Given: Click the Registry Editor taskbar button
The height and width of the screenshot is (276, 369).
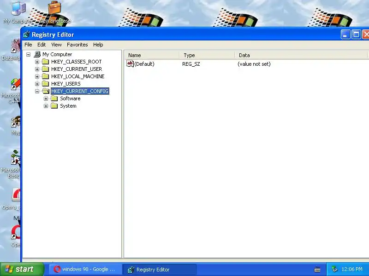Looking at the screenshot, I should click(x=159, y=270).
